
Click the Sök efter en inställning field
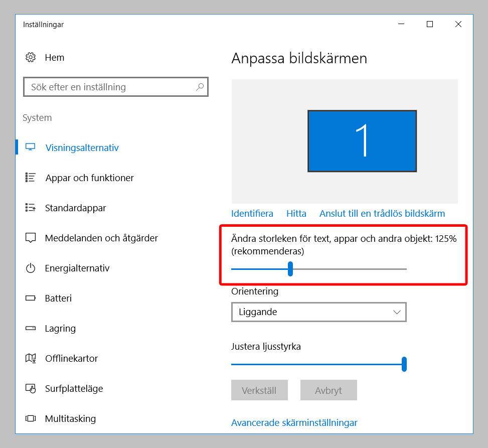click(116, 87)
